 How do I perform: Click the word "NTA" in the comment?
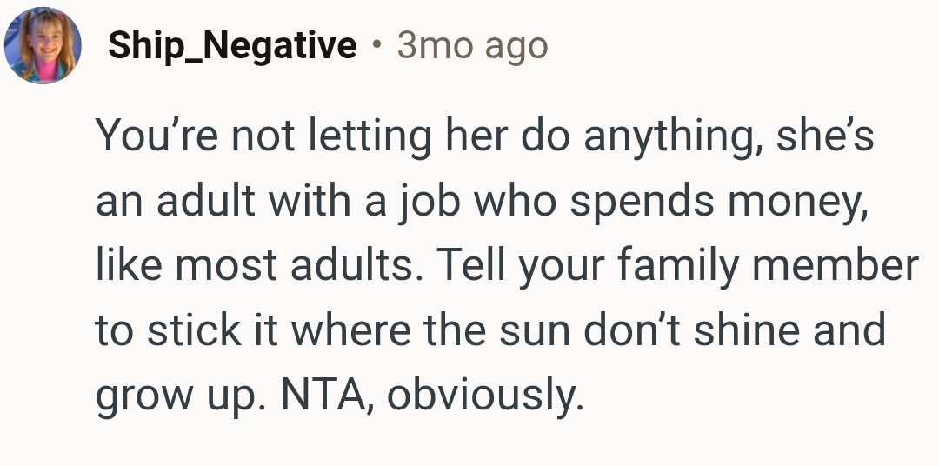(326, 396)
